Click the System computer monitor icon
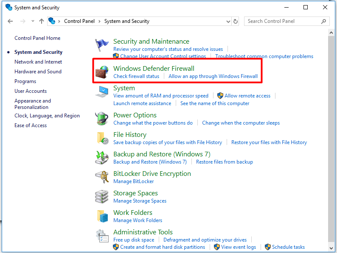The image size is (337, 253). [102, 92]
